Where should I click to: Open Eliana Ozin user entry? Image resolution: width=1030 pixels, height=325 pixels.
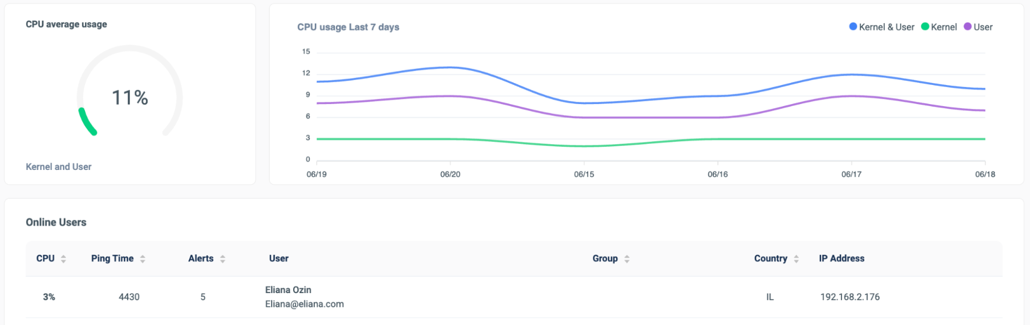[x=288, y=290]
